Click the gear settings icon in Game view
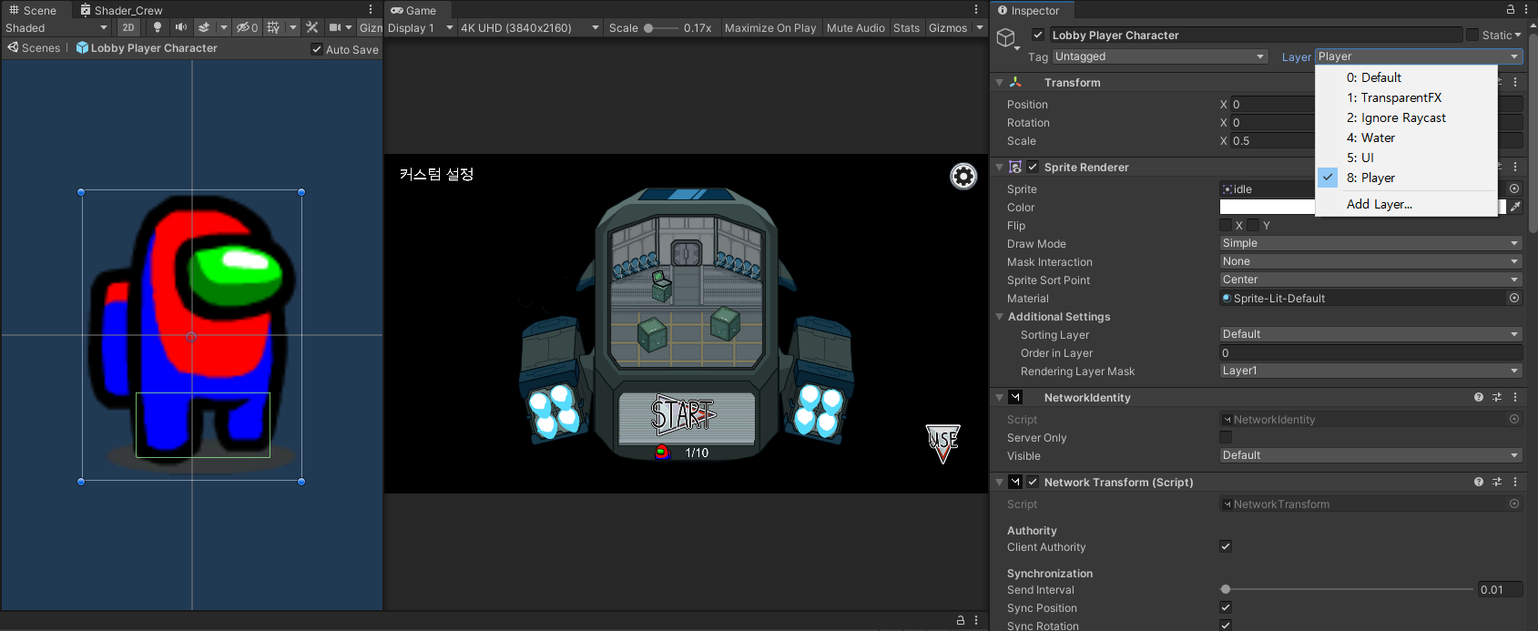Image resolution: width=1538 pixels, height=631 pixels. coord(963,176)
